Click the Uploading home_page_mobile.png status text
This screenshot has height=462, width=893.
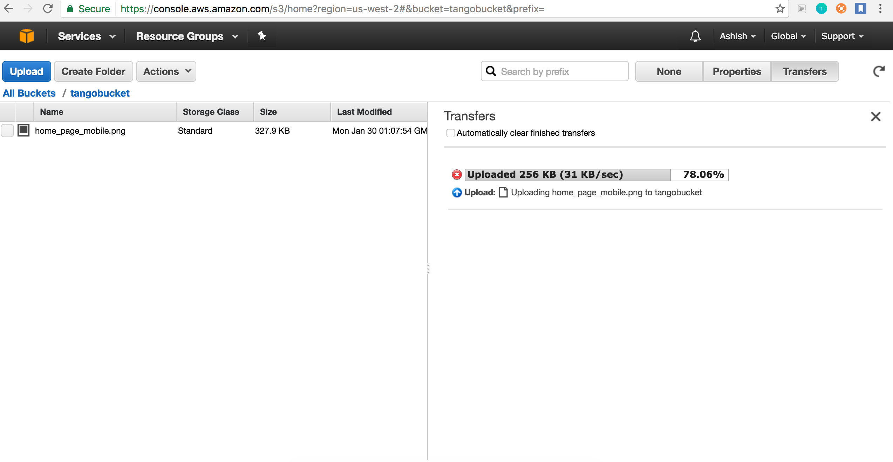606,192
